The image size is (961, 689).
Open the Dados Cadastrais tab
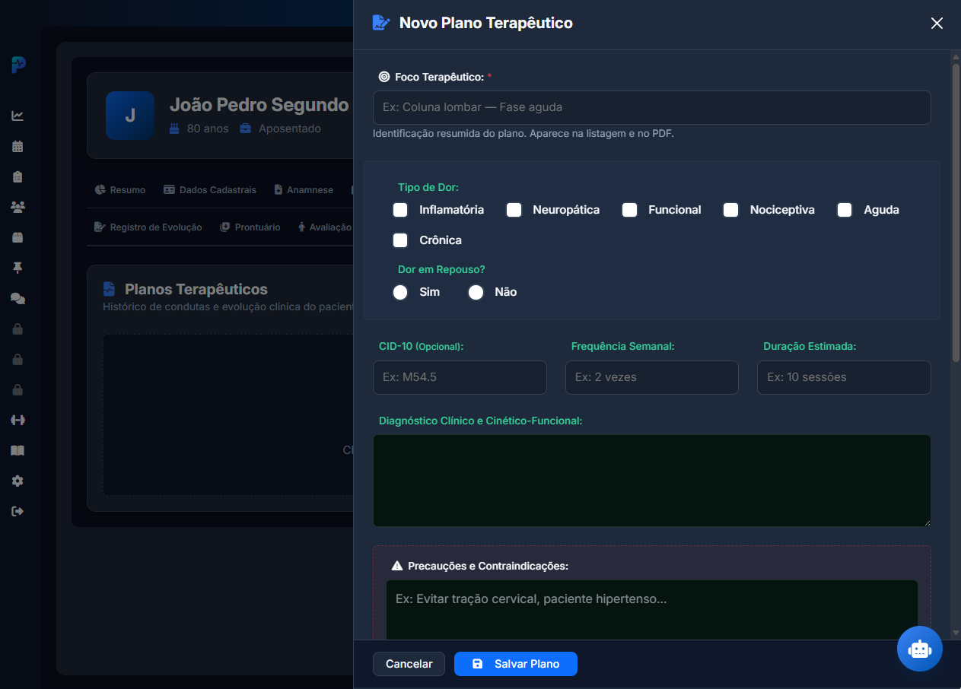pos(210,189)
